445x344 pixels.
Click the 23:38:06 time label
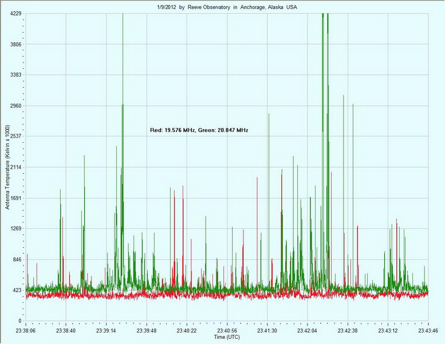point(25,331)
